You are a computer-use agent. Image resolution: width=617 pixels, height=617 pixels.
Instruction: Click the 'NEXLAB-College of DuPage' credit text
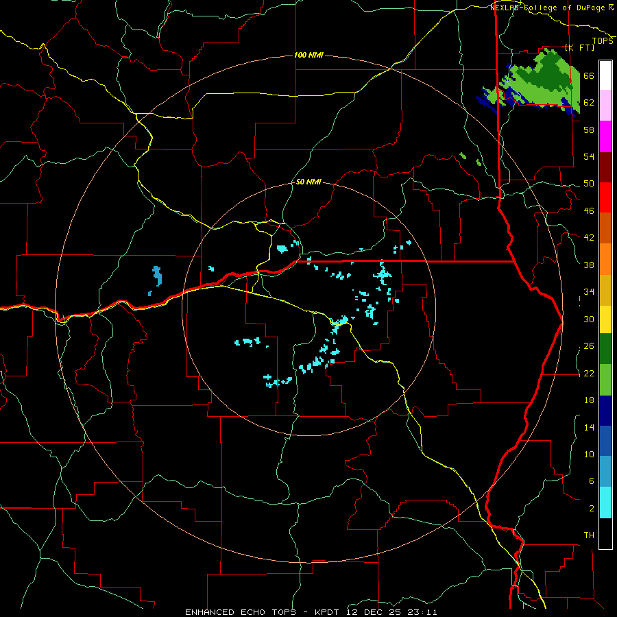(547, 8)
